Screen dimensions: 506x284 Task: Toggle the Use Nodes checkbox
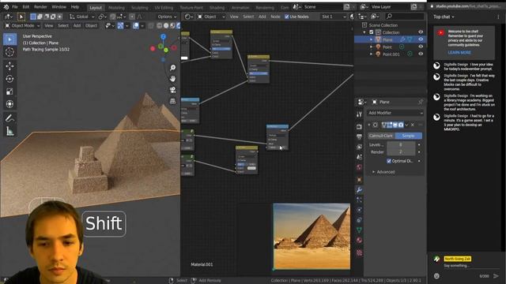286,17
